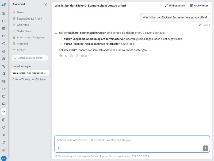Start a new conversation with the compose icon

coord(46,4)
